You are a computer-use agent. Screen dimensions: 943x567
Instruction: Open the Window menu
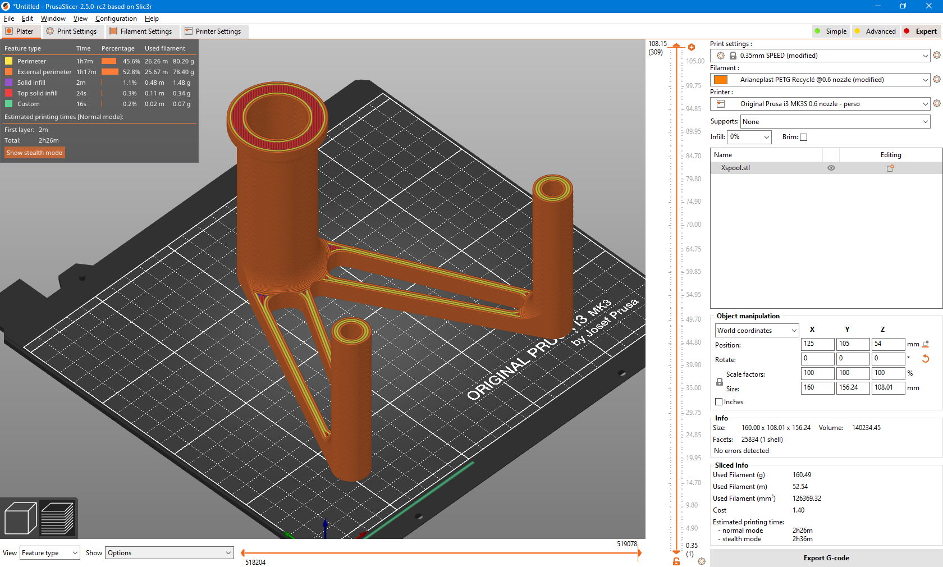(x=53, y=19)
